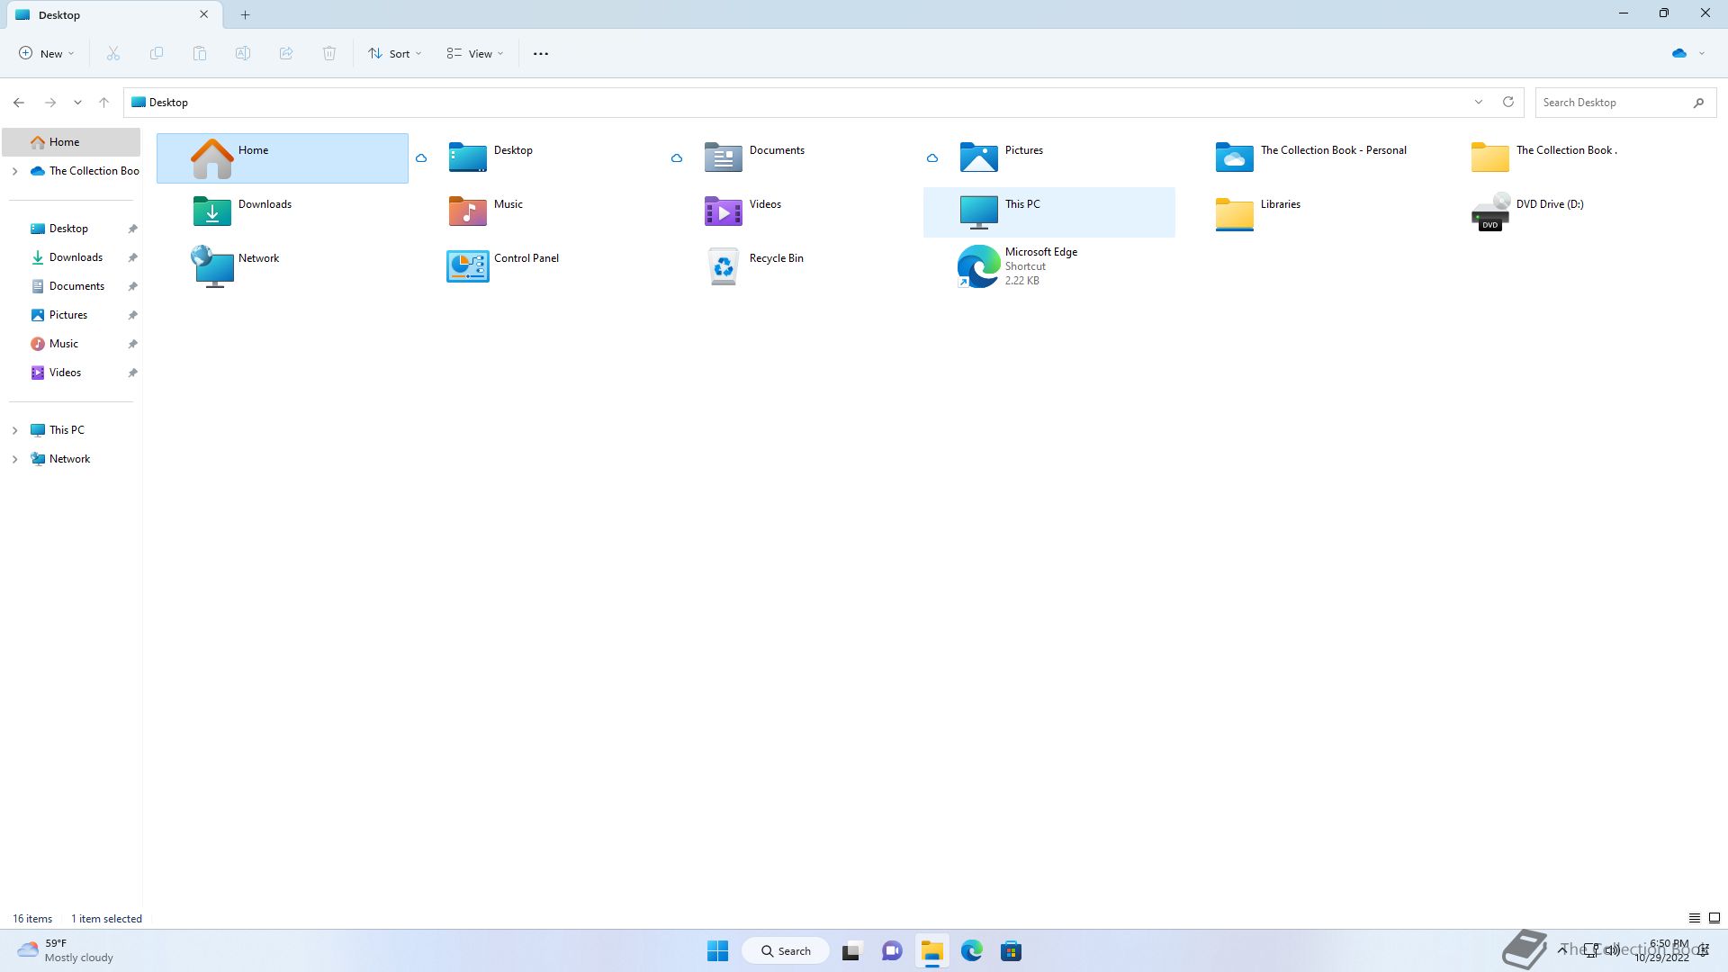The image size is (1728, 972).
Task: Click the New button
Action: tap(46, 54)
